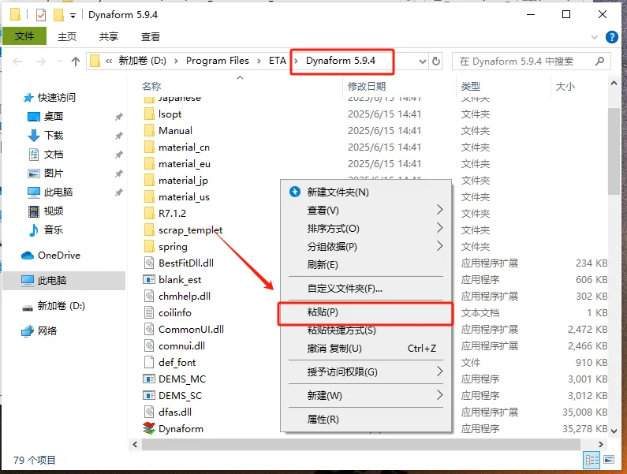Click ETA in address breadcrumb
Viewport: 627px width, 474px height.
point(277,61)
